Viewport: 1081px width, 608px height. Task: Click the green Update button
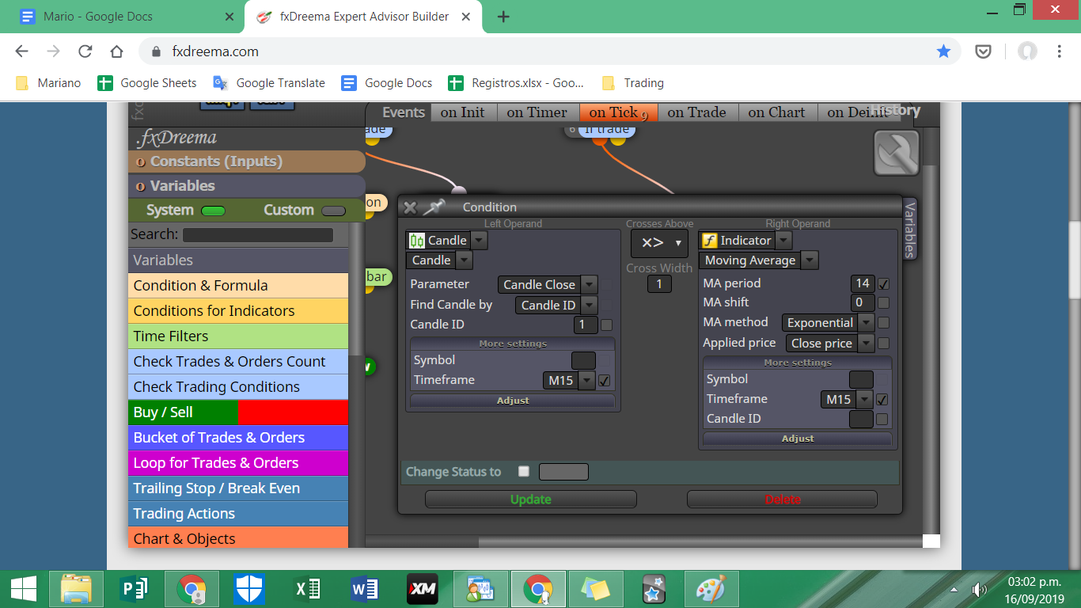click(x=531, y=500)
